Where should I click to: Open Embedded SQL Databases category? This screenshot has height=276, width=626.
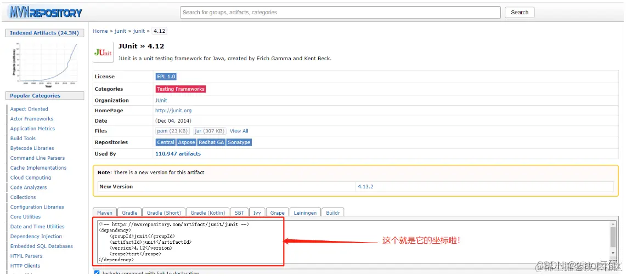tap(42, 246)
